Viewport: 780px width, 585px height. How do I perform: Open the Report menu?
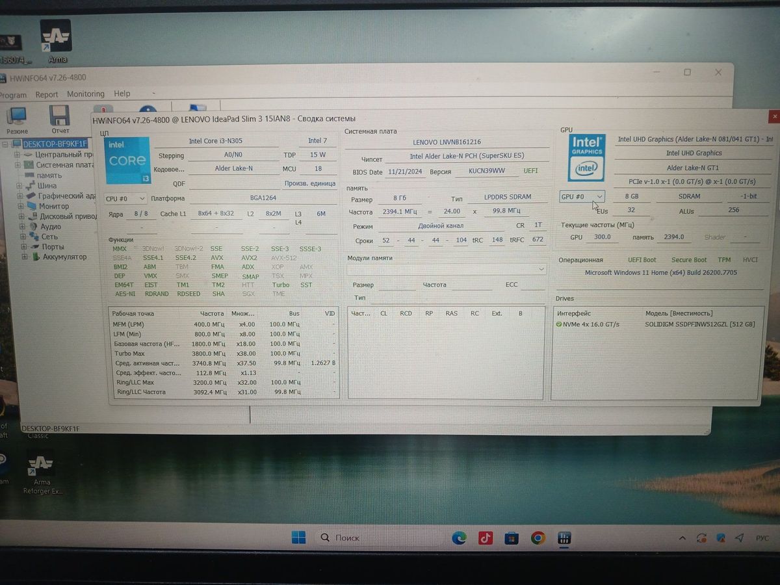coord(47,94)
